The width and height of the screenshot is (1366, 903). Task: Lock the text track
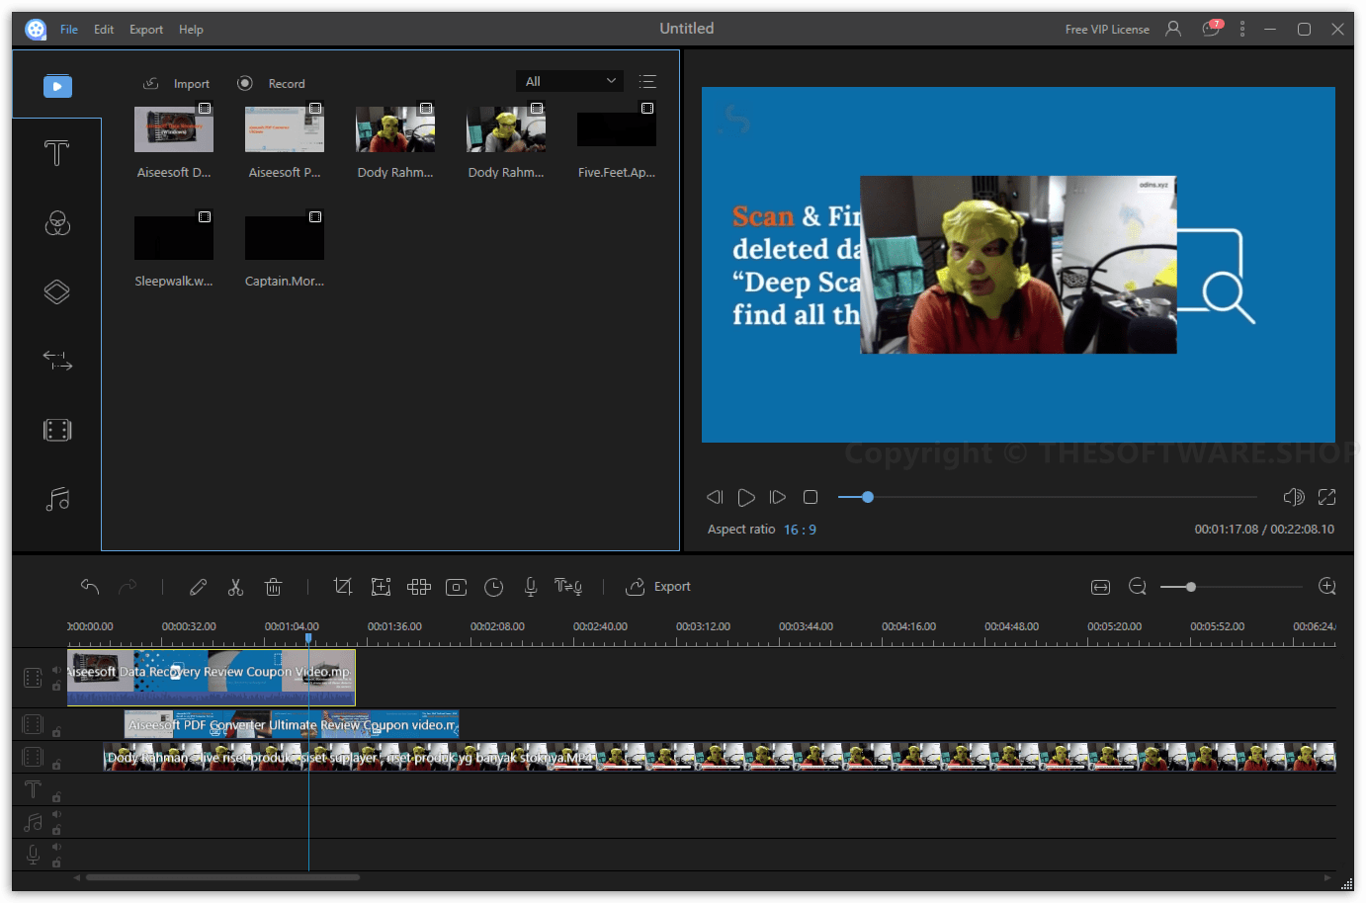(x=56, y=796)
